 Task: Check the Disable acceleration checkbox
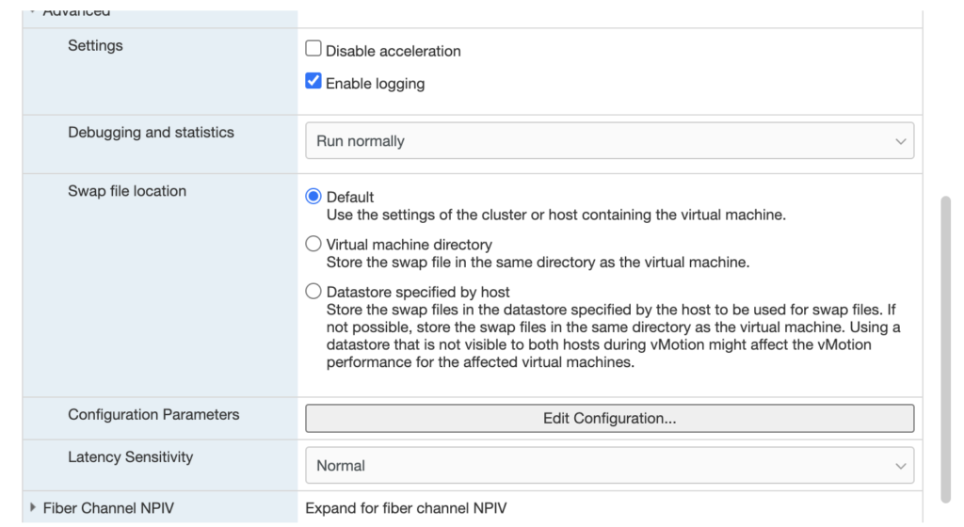tap(313, 49)
